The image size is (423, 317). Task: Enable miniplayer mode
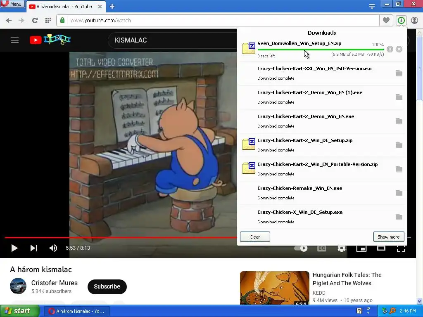[x=361, y=248]
